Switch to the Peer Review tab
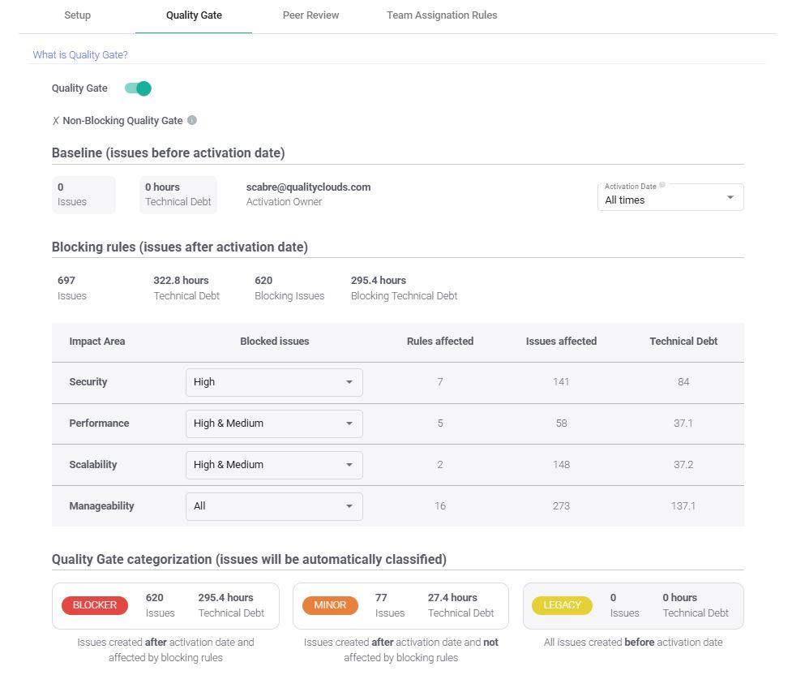Viewport: 792px width, 675px height. click(310, 15)
